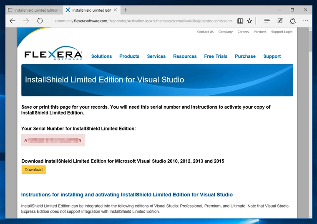
Task: Open the Resources menu
Action: [x=185, y=56]
